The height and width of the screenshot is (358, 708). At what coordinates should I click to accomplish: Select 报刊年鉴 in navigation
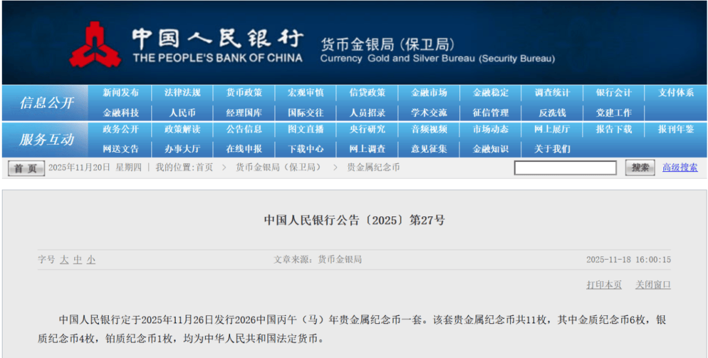coord(676,130)
